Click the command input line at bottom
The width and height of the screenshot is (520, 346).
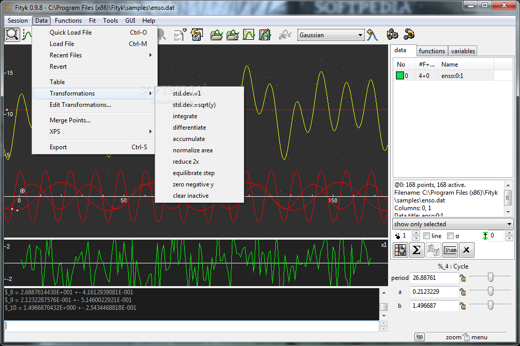[191, 326]
